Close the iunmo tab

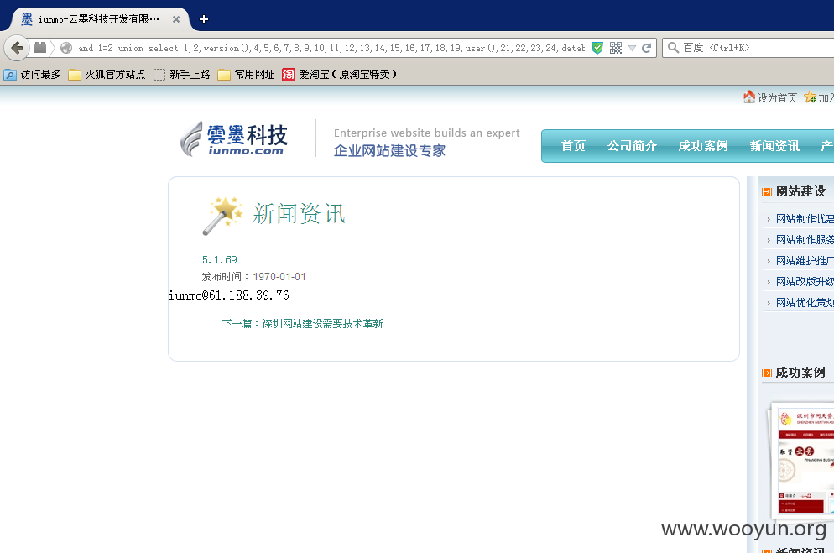[x=176, y=19]
